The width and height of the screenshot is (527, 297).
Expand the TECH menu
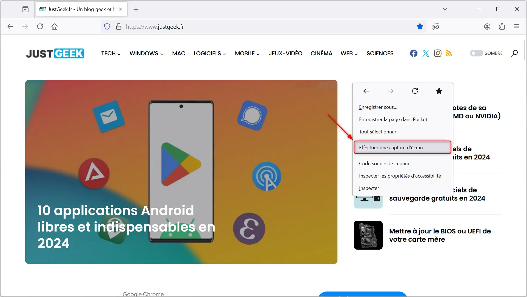[111, 53]
